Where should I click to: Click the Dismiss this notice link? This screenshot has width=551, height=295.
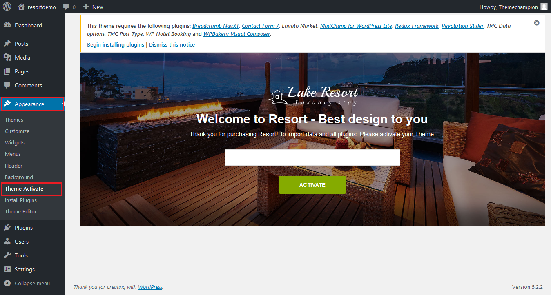pos(172,44)
